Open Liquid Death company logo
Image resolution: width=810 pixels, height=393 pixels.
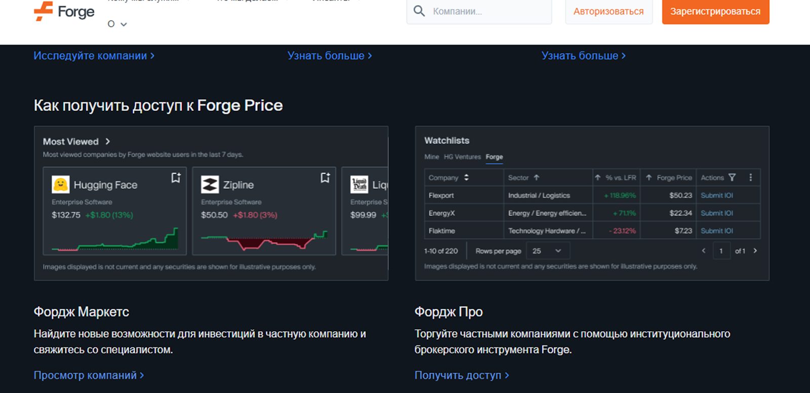(359, 185)
